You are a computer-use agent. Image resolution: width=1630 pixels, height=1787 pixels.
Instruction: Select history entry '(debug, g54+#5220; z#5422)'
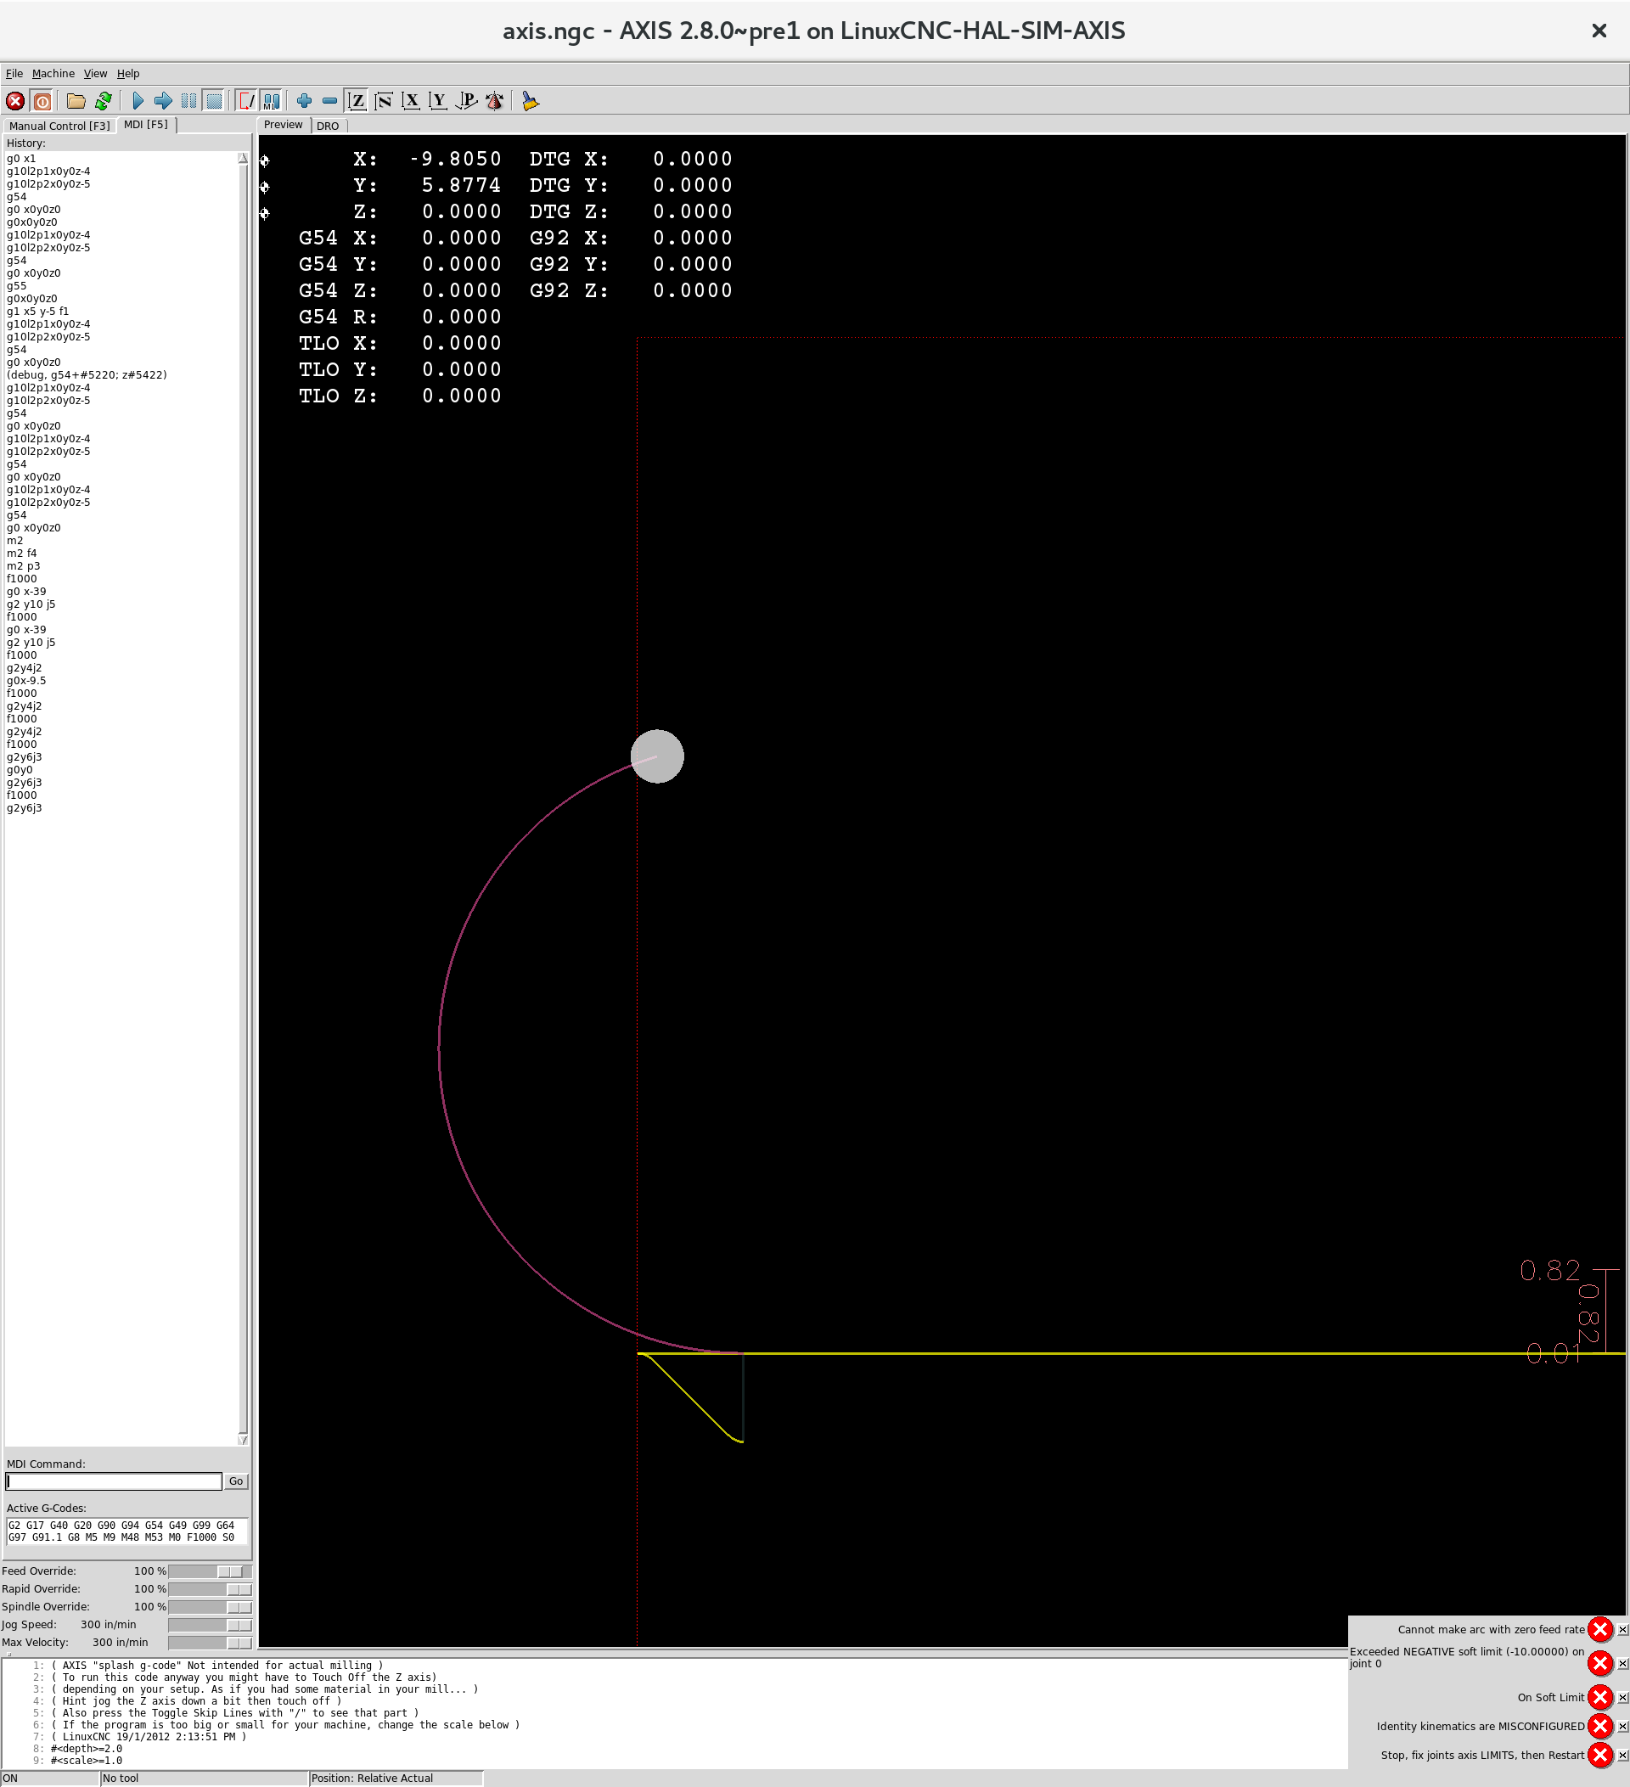click(x=87, y=375)
